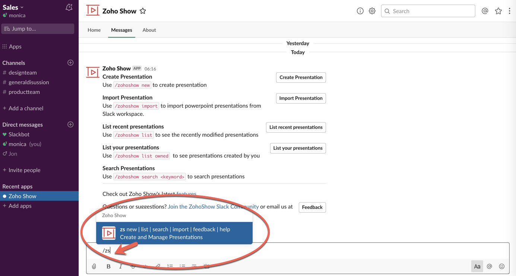Click List your presentations button
516x276 pixels.
tap(298, 148)
